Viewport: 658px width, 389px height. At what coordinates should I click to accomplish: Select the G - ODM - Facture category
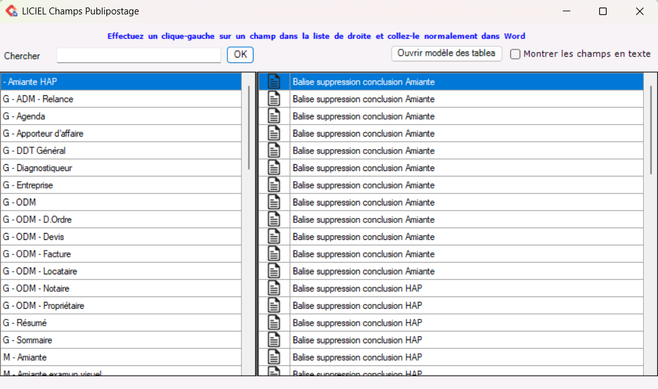coord(37,254)
